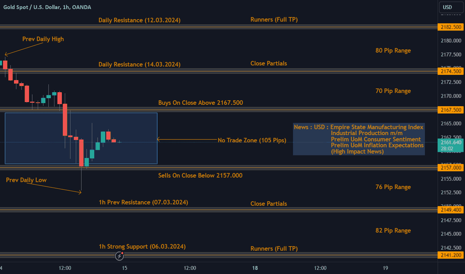Open the USD currency selector
This screenshot has height=274, width=465.
coord(451,7)
